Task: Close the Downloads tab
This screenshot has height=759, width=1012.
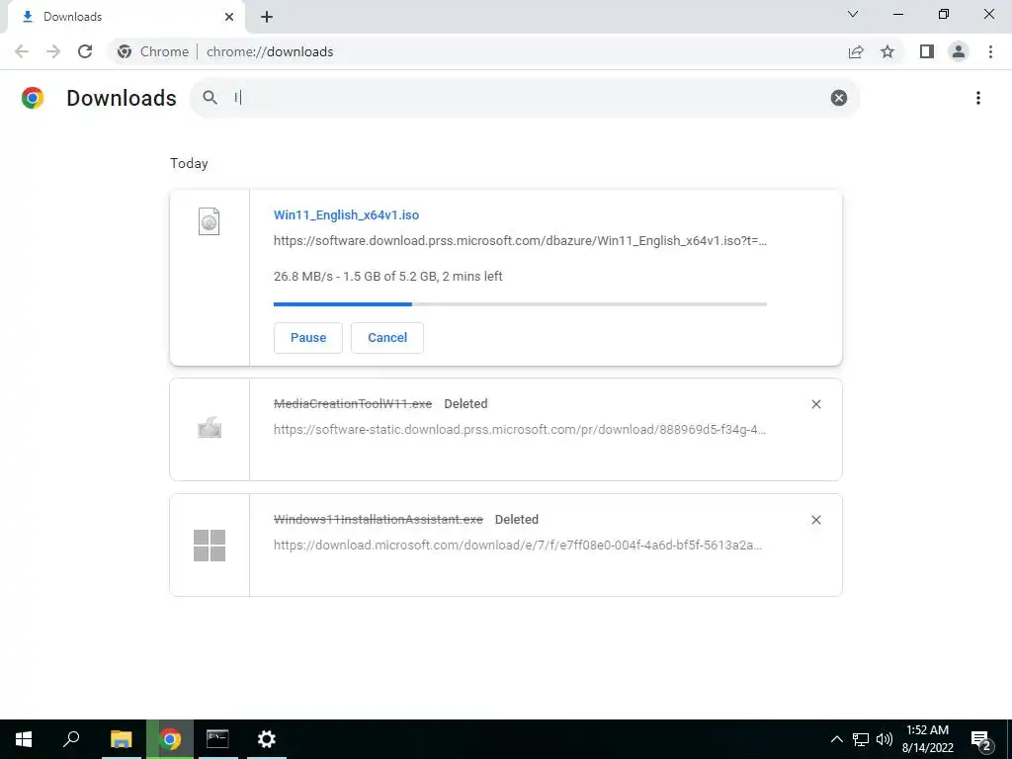Action: click(229, 17)
